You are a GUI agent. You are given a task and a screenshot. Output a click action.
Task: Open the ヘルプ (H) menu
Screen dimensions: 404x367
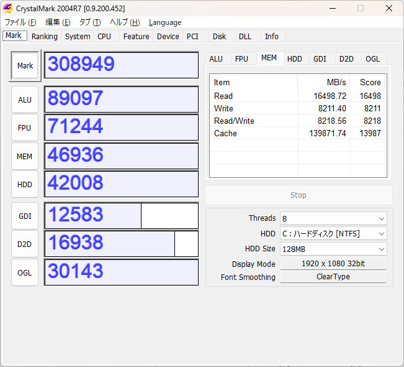coord(125,22)
